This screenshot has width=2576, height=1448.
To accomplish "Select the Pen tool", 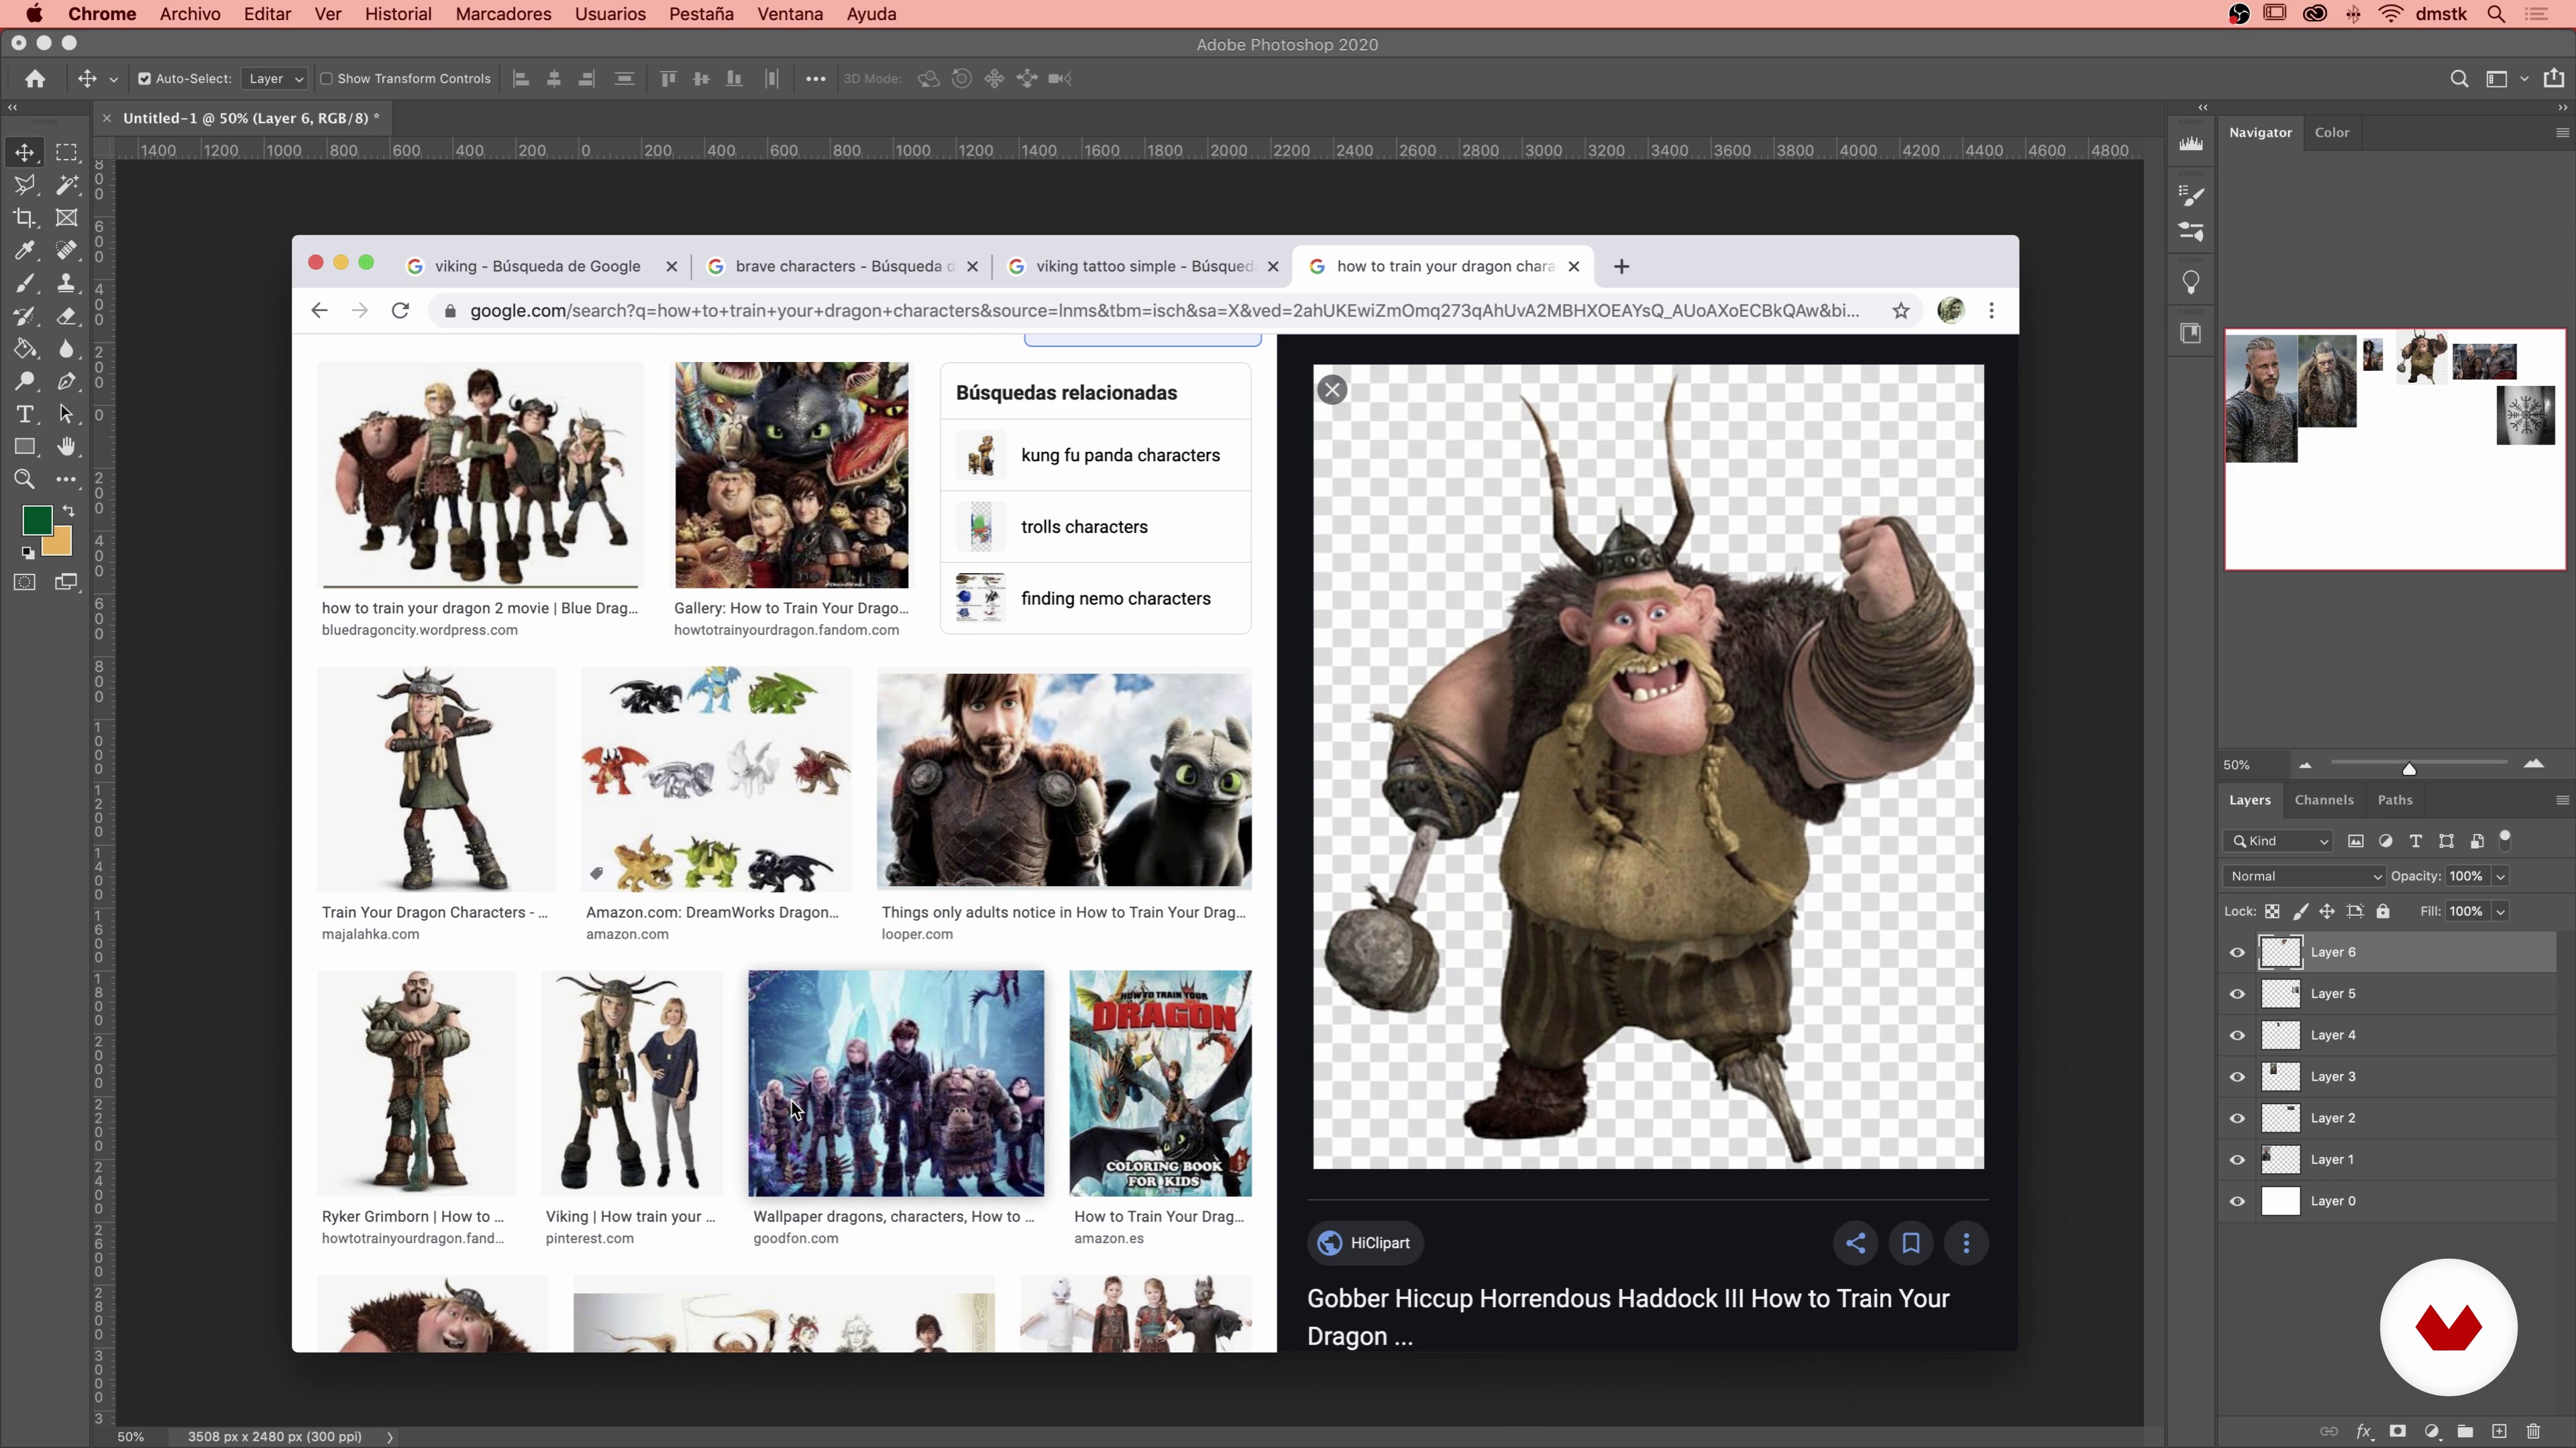I will (x=67, y=381).
